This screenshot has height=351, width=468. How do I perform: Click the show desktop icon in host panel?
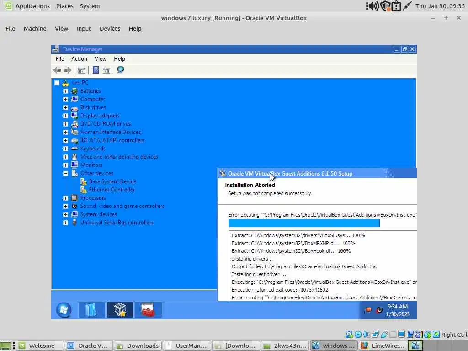pyautogui.click(x=5, y=346)
